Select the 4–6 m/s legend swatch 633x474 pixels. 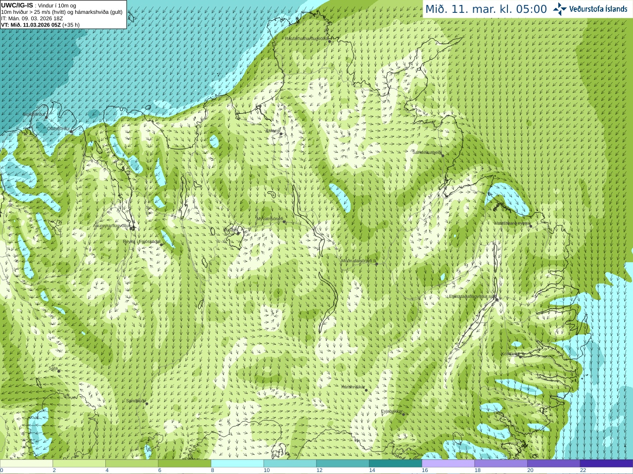(132, 464)
